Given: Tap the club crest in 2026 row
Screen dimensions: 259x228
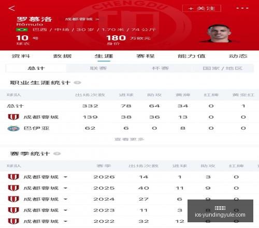Looking at the screenshot, I should click(x=13, y=177).
